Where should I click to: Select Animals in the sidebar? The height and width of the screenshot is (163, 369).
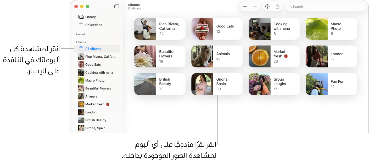[x=97, y=96]
